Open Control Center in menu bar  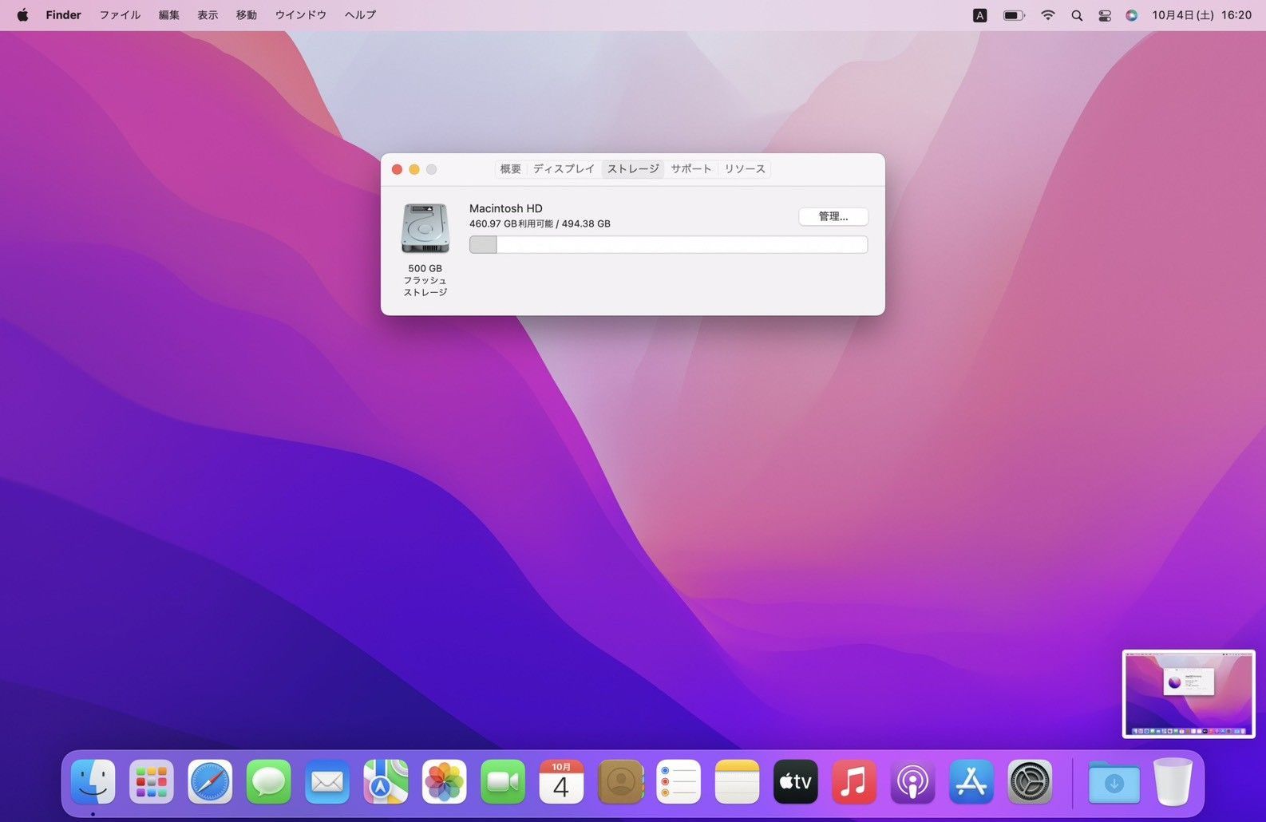(1105, 15)
